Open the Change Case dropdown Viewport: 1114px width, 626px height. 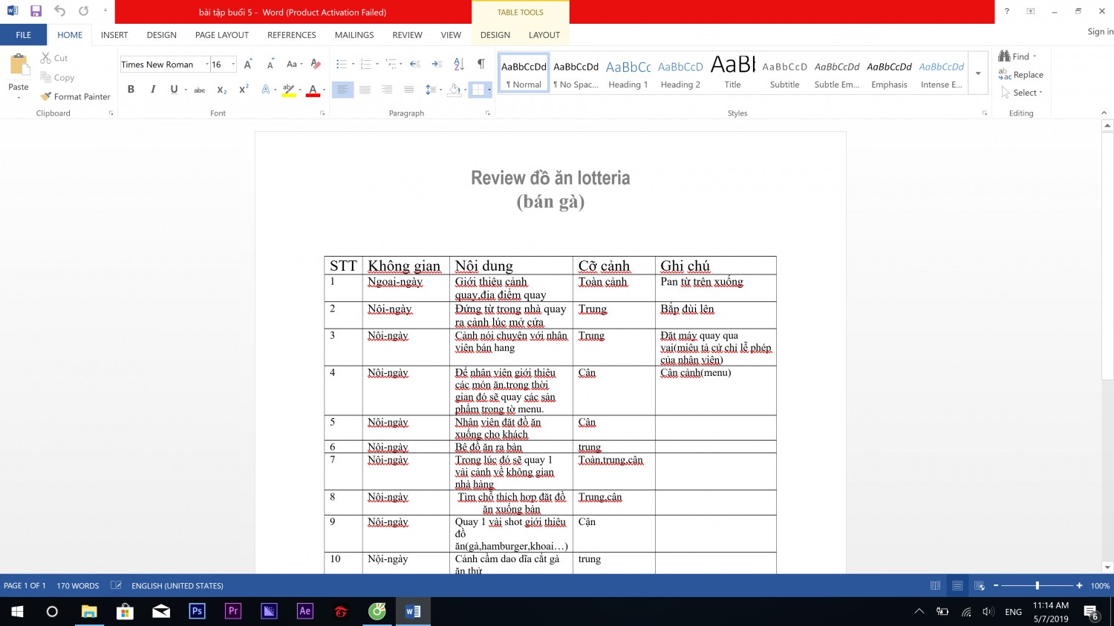click(295, 65)
